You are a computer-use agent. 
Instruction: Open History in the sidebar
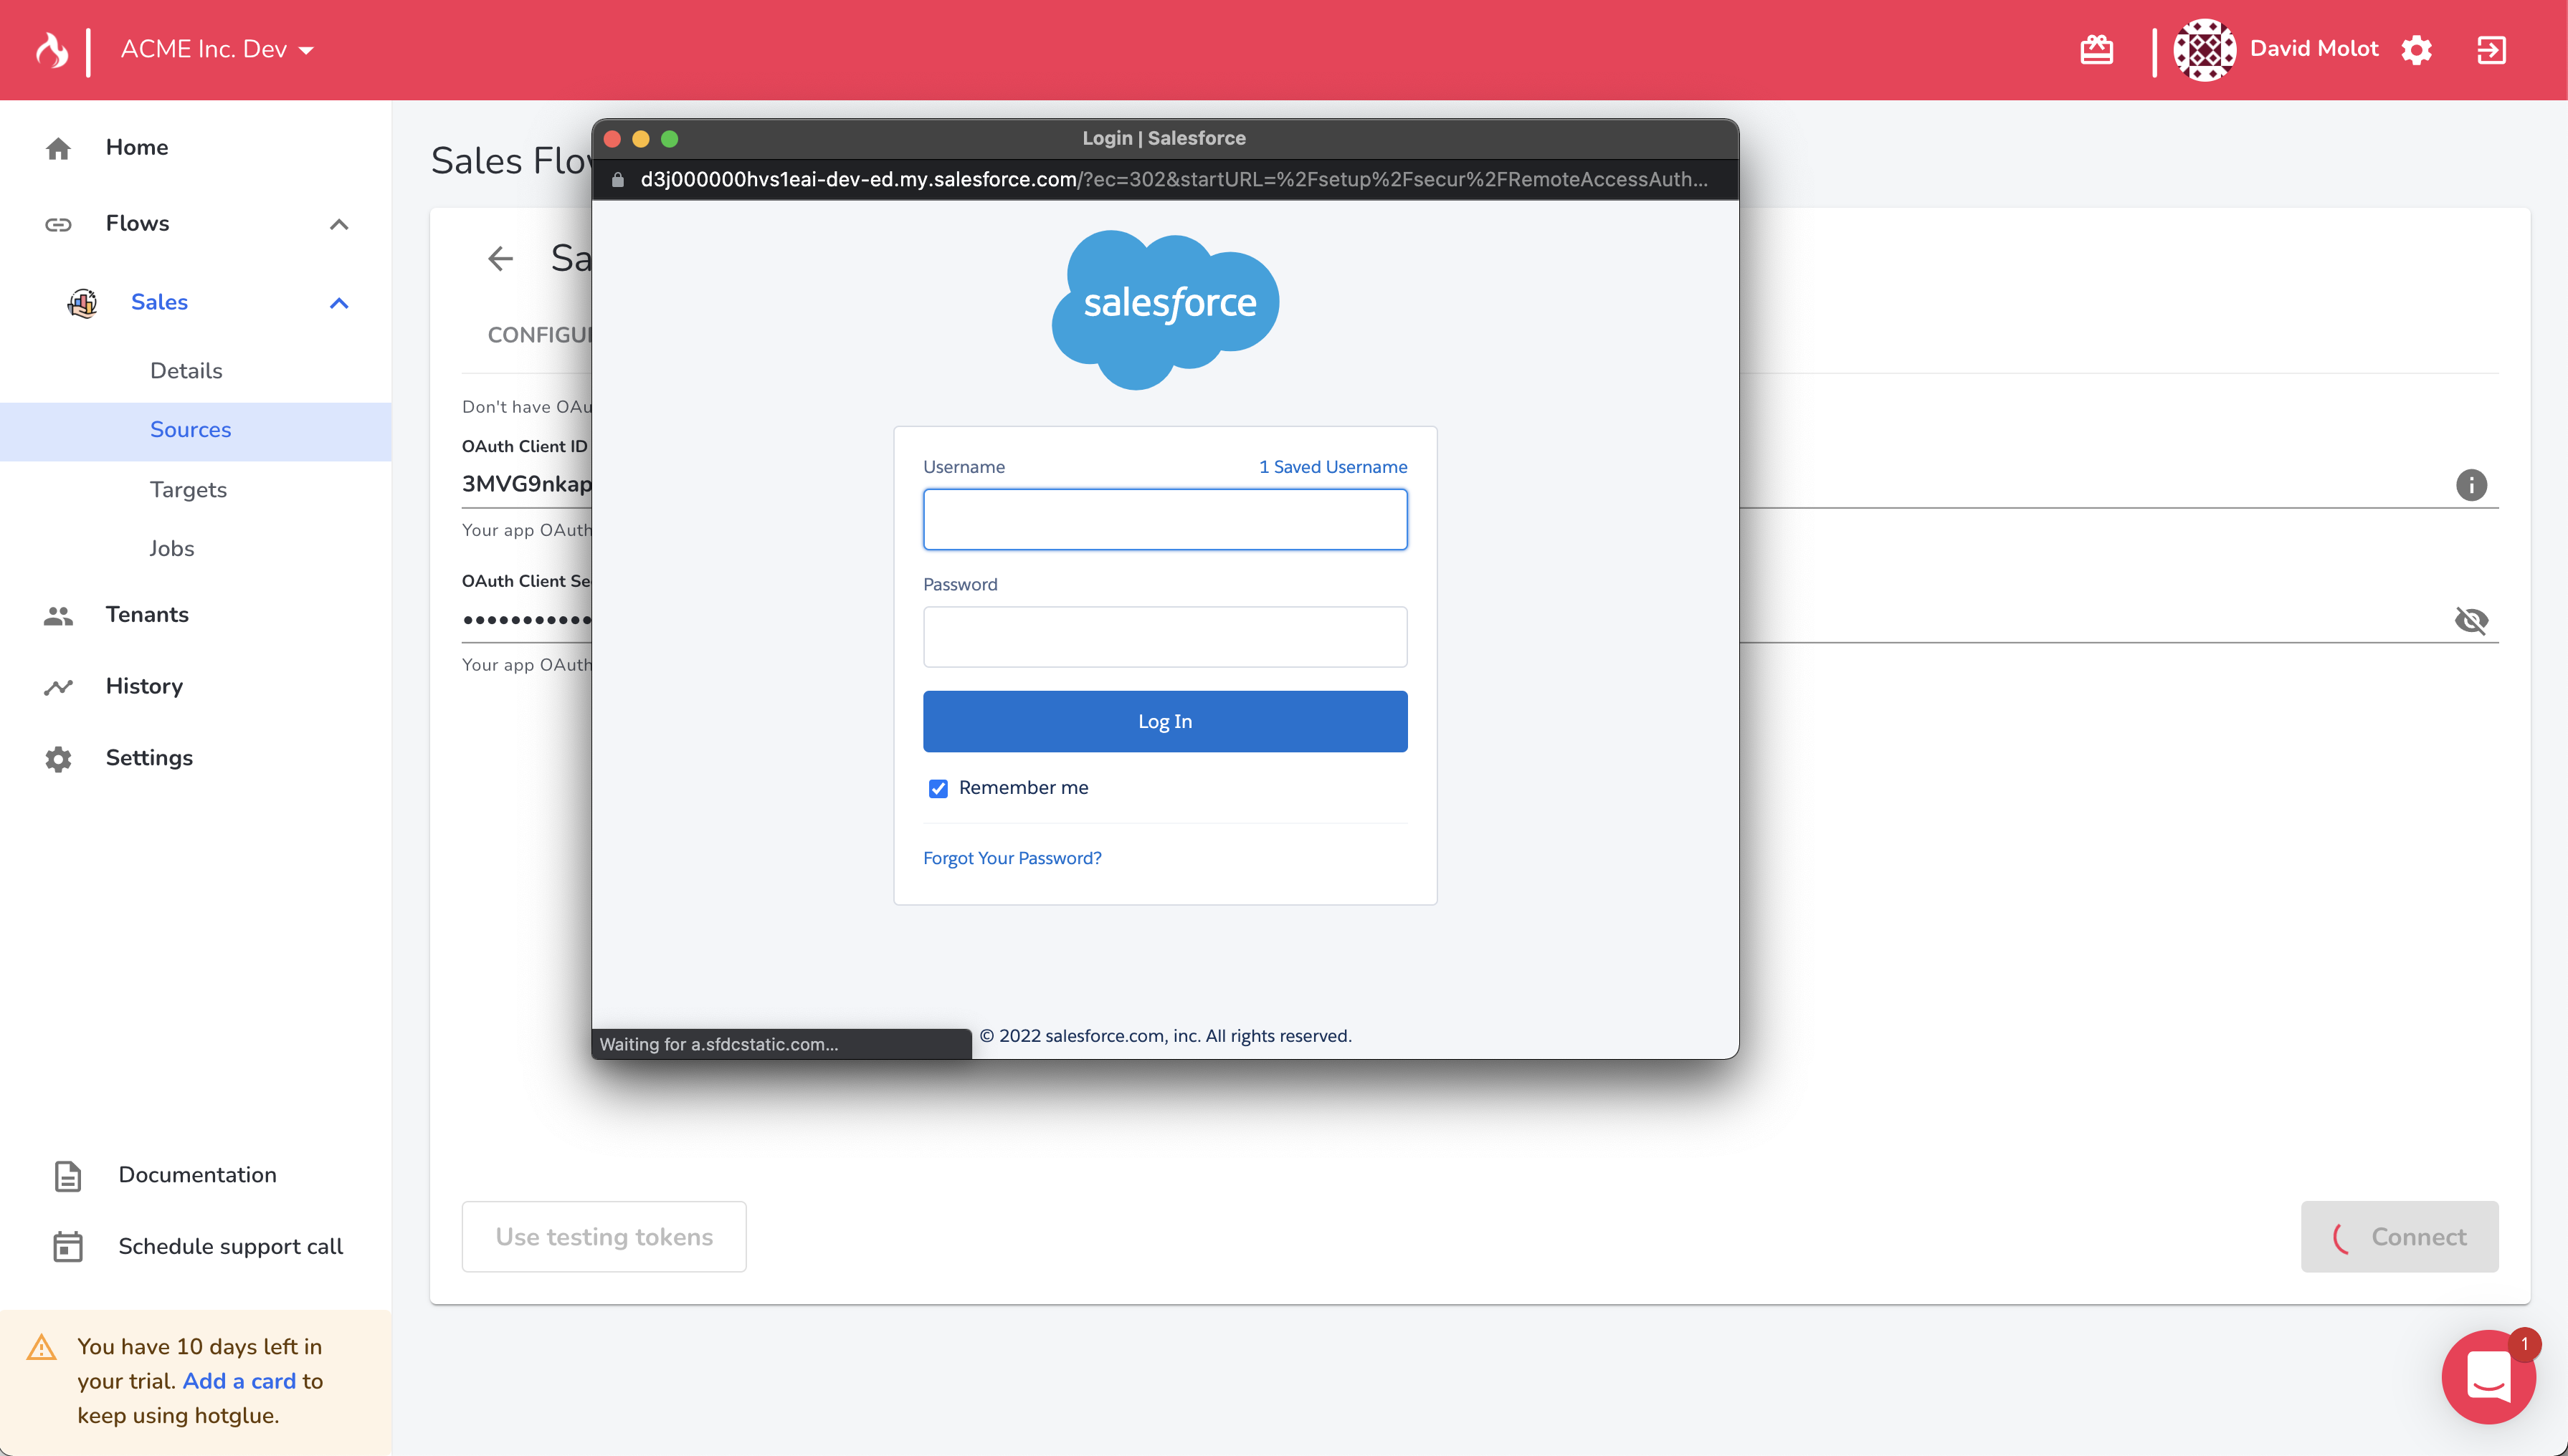[144, 686]
